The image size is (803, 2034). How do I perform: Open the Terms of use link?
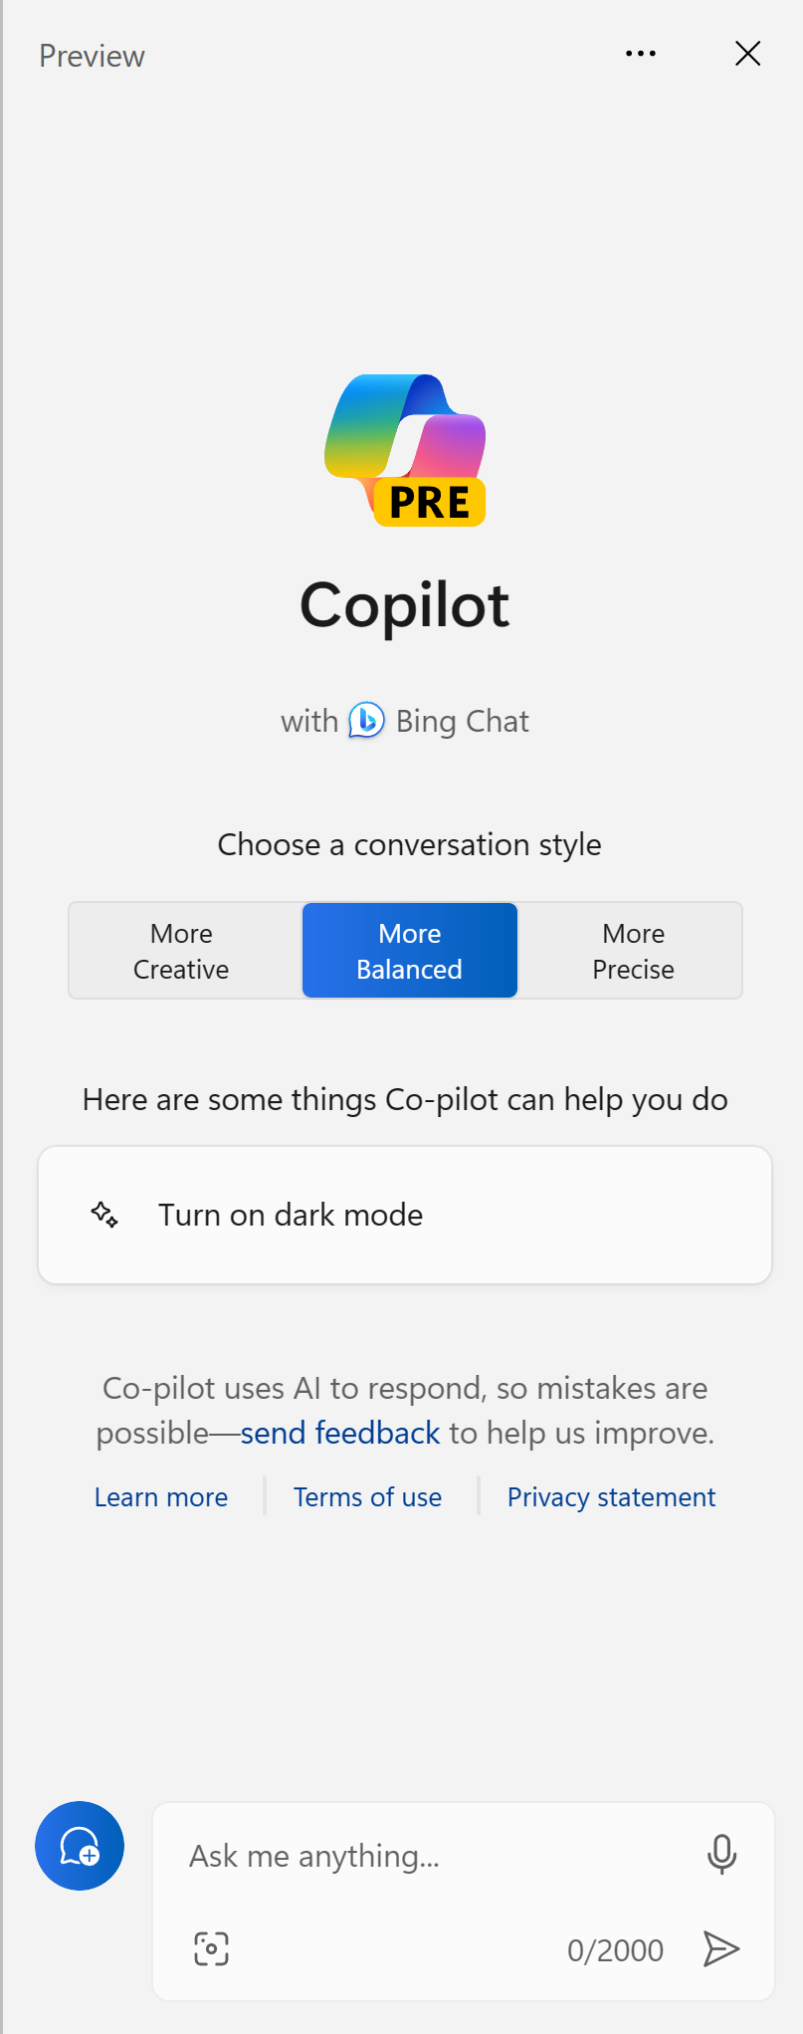(x=367, y=1497)
